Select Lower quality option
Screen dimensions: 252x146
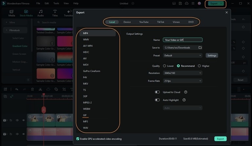pyautogui.click(x=164, y=66)
